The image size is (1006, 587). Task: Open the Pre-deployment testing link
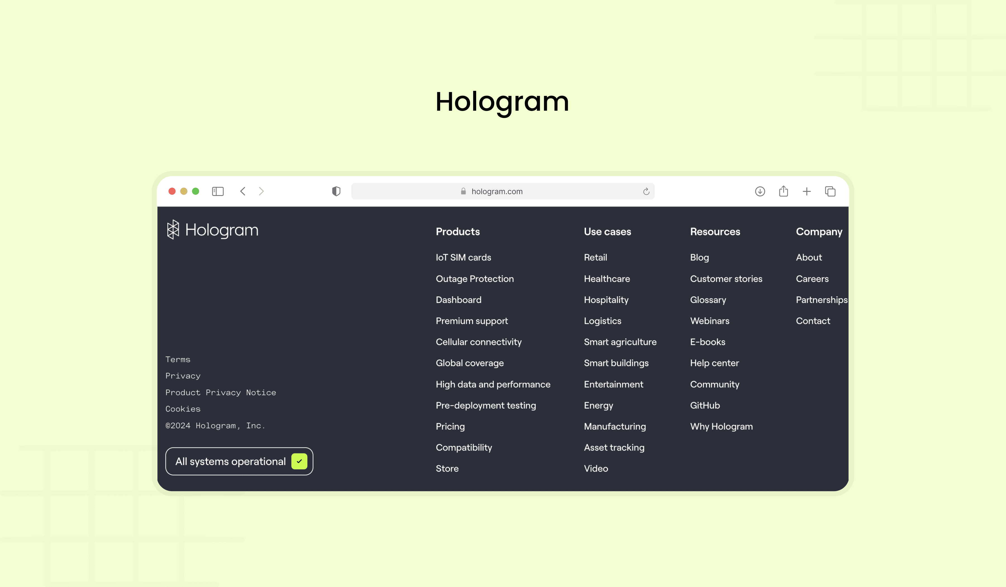point(486,406)
